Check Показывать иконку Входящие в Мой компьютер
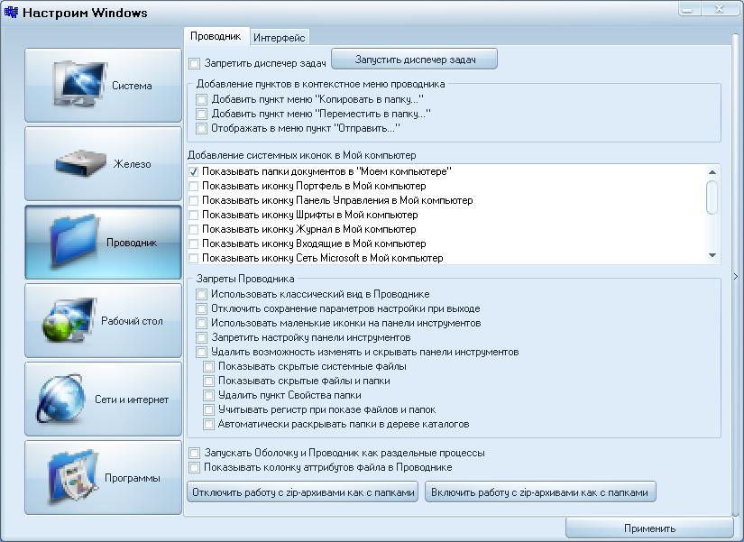Viewport: 744px width, 542px height. pyautogui.click(x=194, y=243)
